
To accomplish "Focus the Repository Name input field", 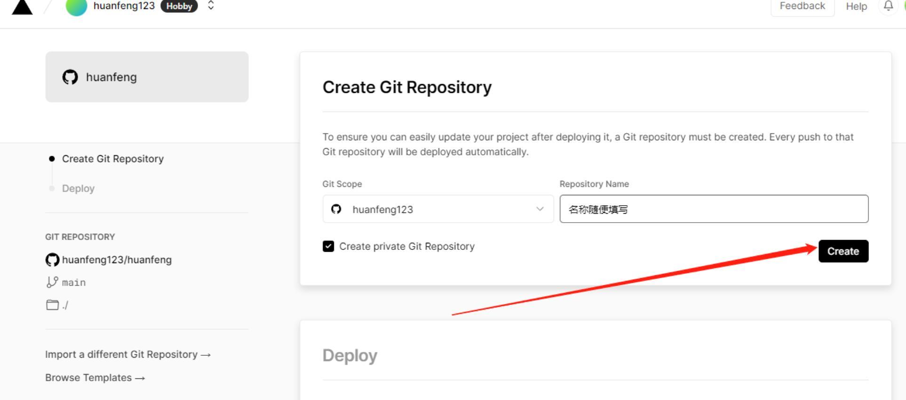I will 714,209.
